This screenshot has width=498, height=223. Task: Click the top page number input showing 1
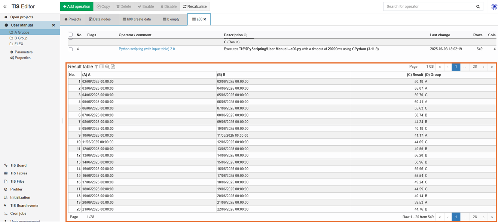click(427, 66)
